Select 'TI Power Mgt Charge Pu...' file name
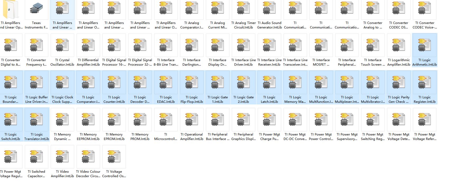The width and height of the screenshot is (452, 188). 269,137
